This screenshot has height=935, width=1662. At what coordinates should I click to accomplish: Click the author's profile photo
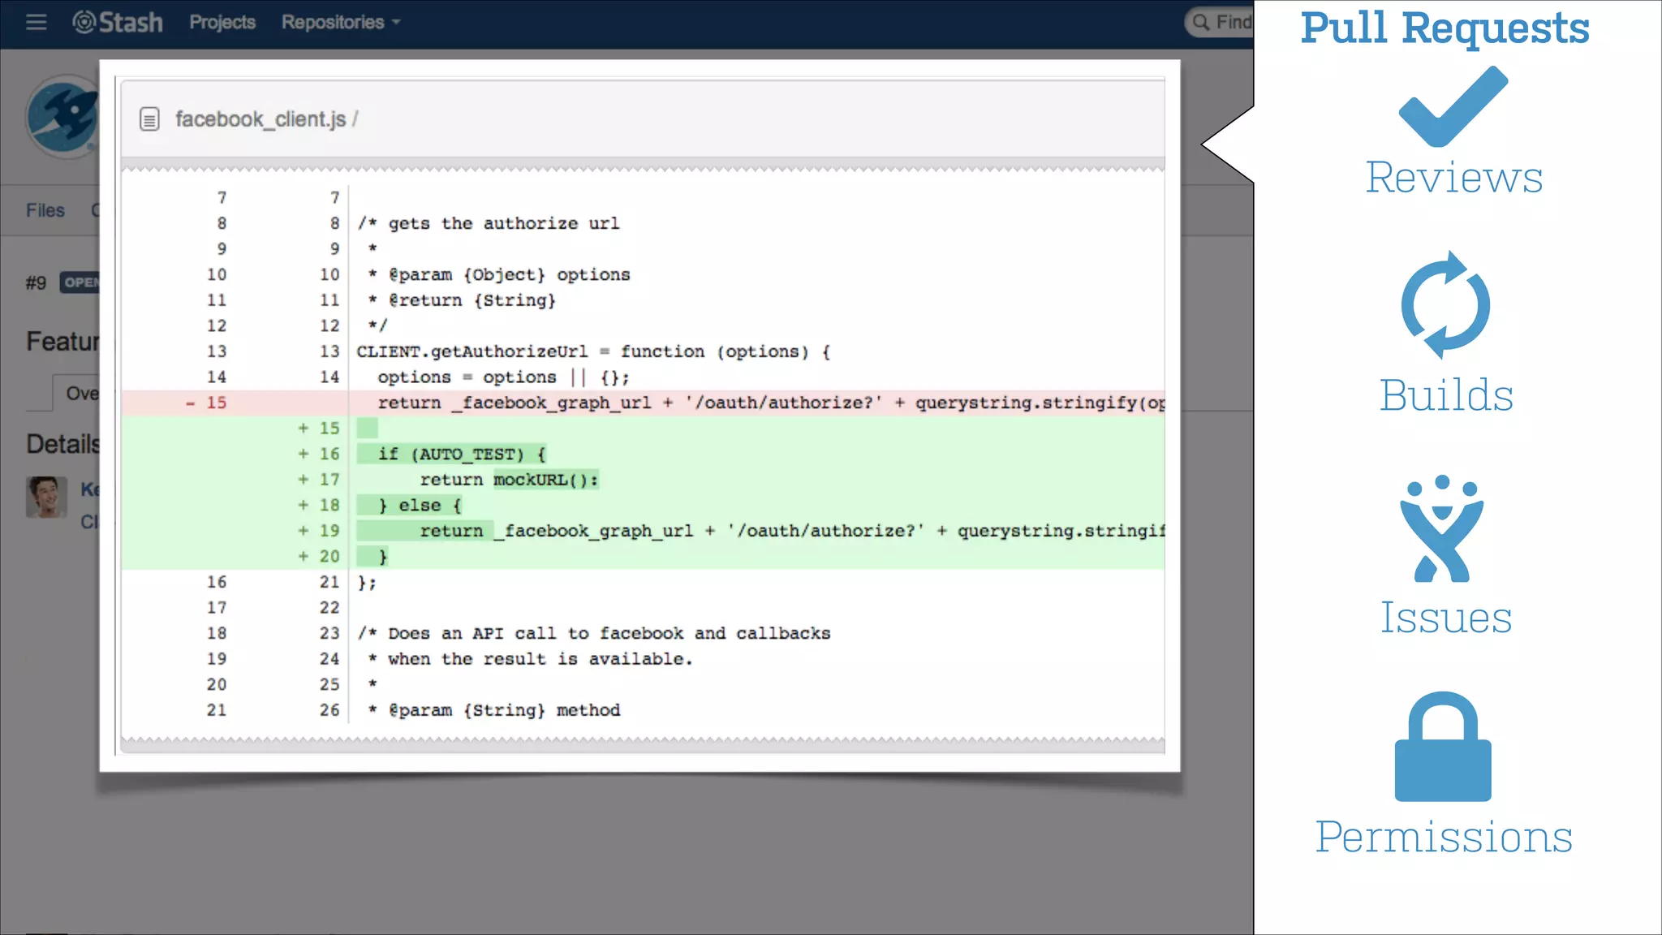pyautogui.click(x=46, y=497)
